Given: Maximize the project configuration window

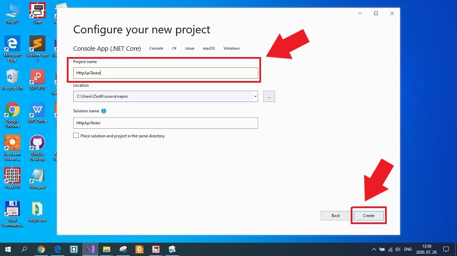Looking at the screenshot, I should pyautogui.click(x=376, y=13).
